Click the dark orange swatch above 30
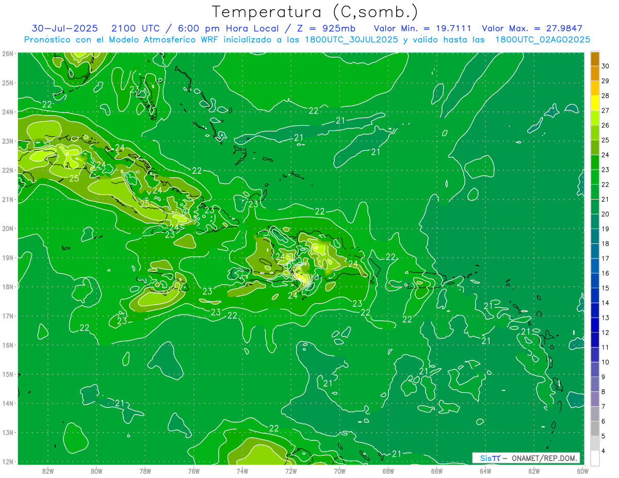Screen dimensions: 619x478 point(595,59)
